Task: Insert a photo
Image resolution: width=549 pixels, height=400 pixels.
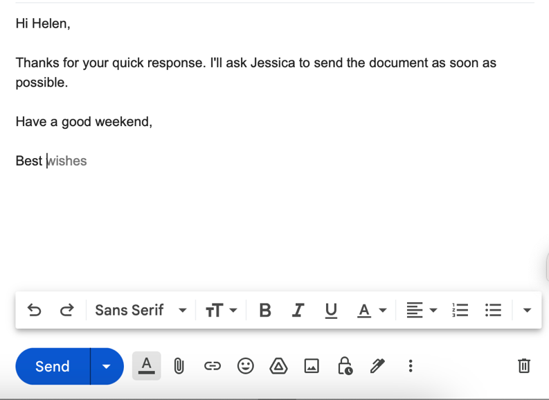Action: click(312, 366)
